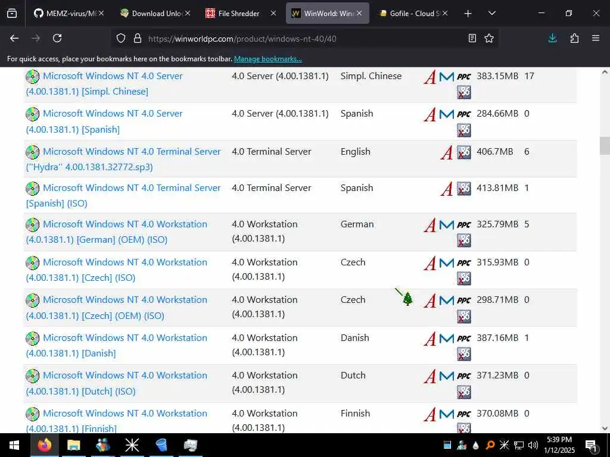610x457 pixels.
Task: Click the x86 icon in the Dutch row
Action: pos(463,392)
